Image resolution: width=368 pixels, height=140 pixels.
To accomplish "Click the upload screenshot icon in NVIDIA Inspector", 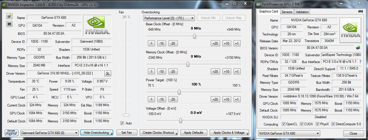I will coord(9,16).
